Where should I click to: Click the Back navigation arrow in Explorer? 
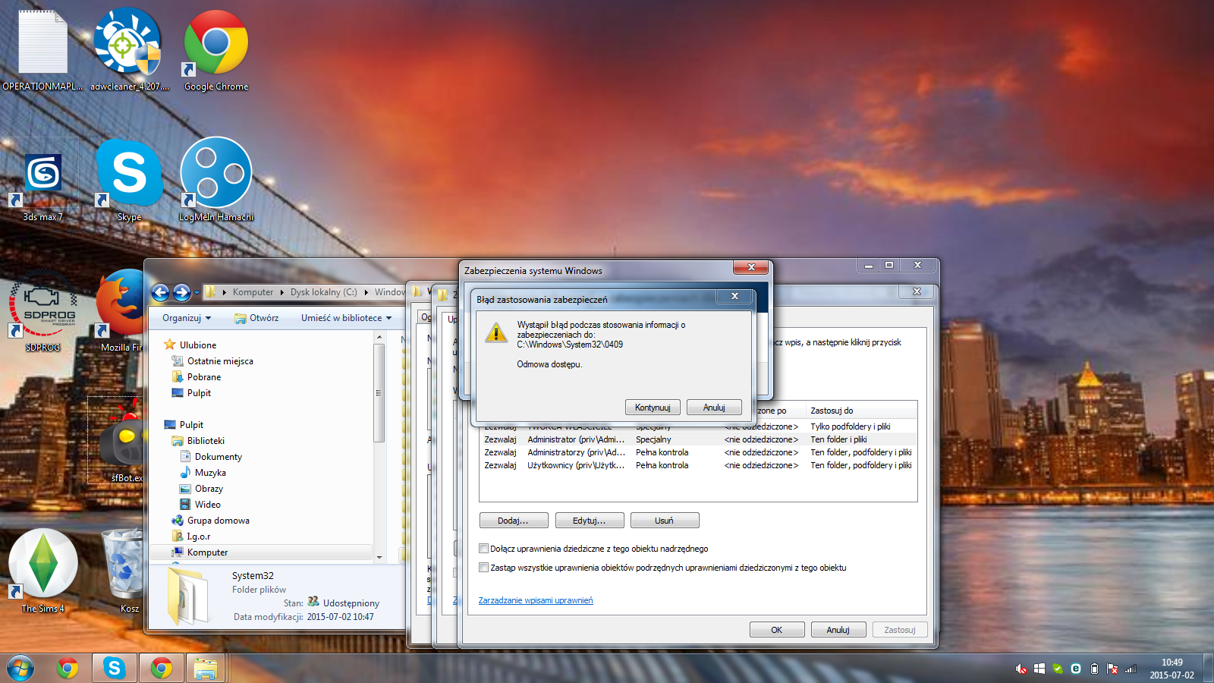(160, 292)
